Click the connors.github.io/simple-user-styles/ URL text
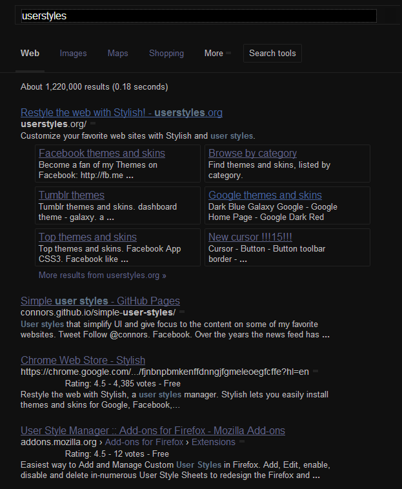This screenshot has height=489, width=402. pos(98,312)
